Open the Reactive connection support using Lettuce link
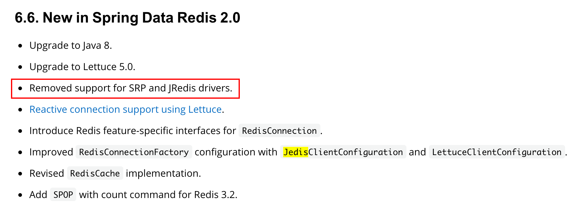584x209 pixels. click(x=125, y=109)
